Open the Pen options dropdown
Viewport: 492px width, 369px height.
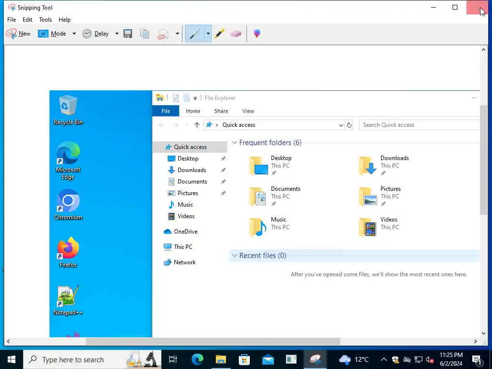[208, 34]
